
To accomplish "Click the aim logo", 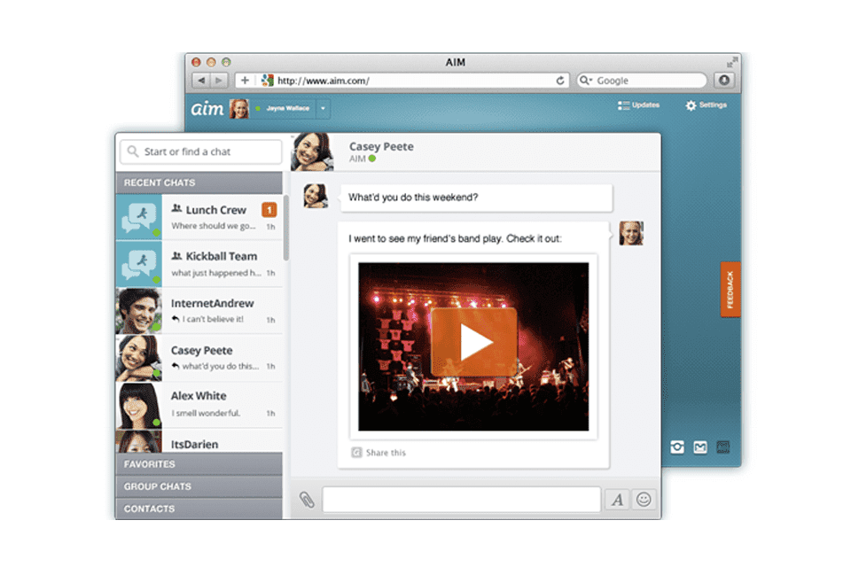I will [207, 108].
